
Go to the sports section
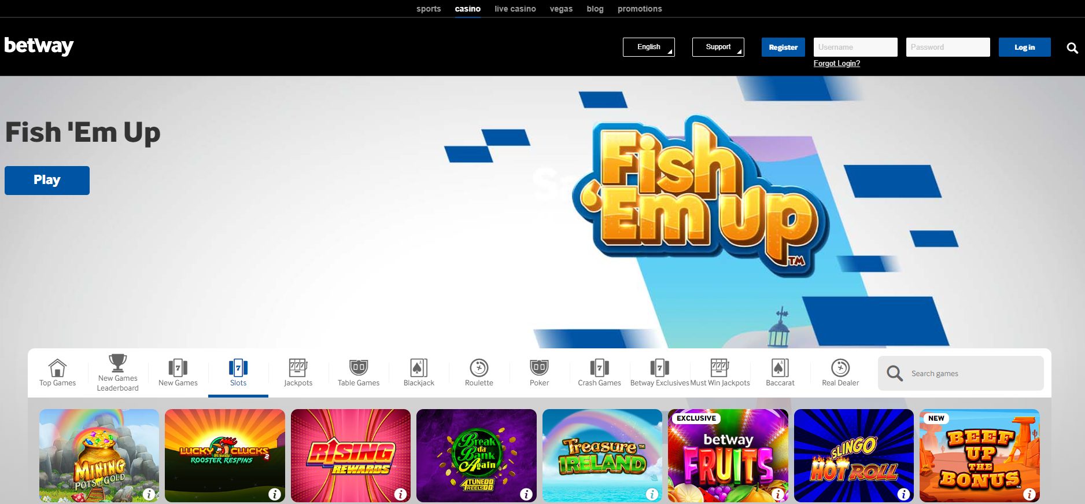(429, 9)
